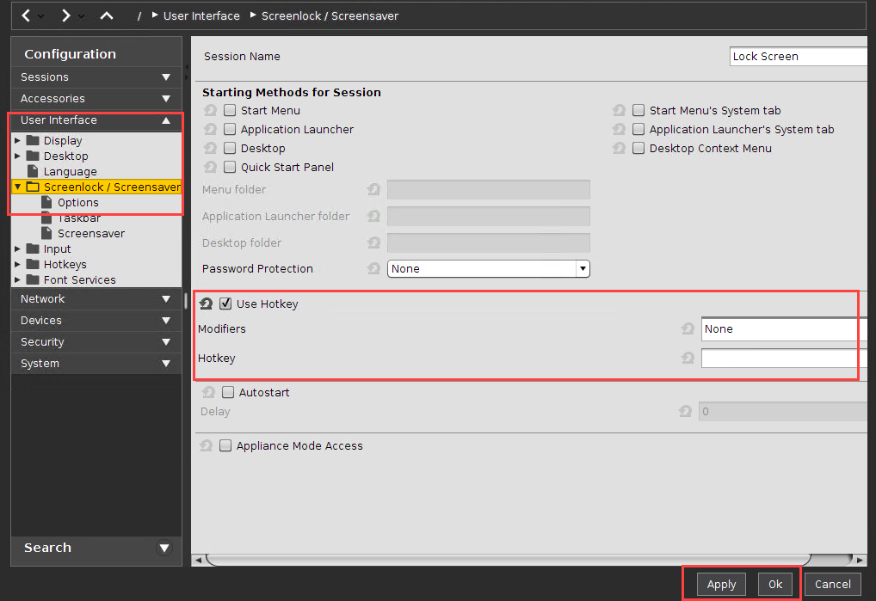The height and width of the screenshot is (601, 876).
Task: Click reset icon beside Use Hotkey
Action: (x=207, y=304)
